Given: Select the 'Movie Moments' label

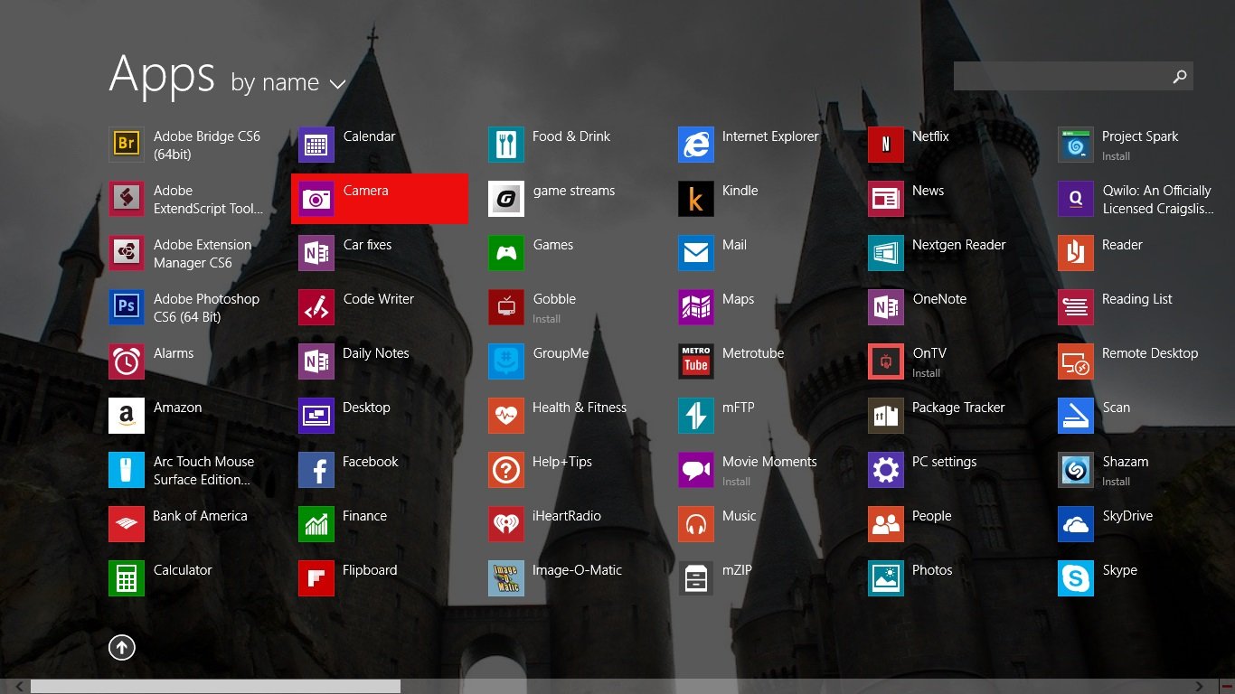Looking at the screenshot, I should tap(769, 462).
